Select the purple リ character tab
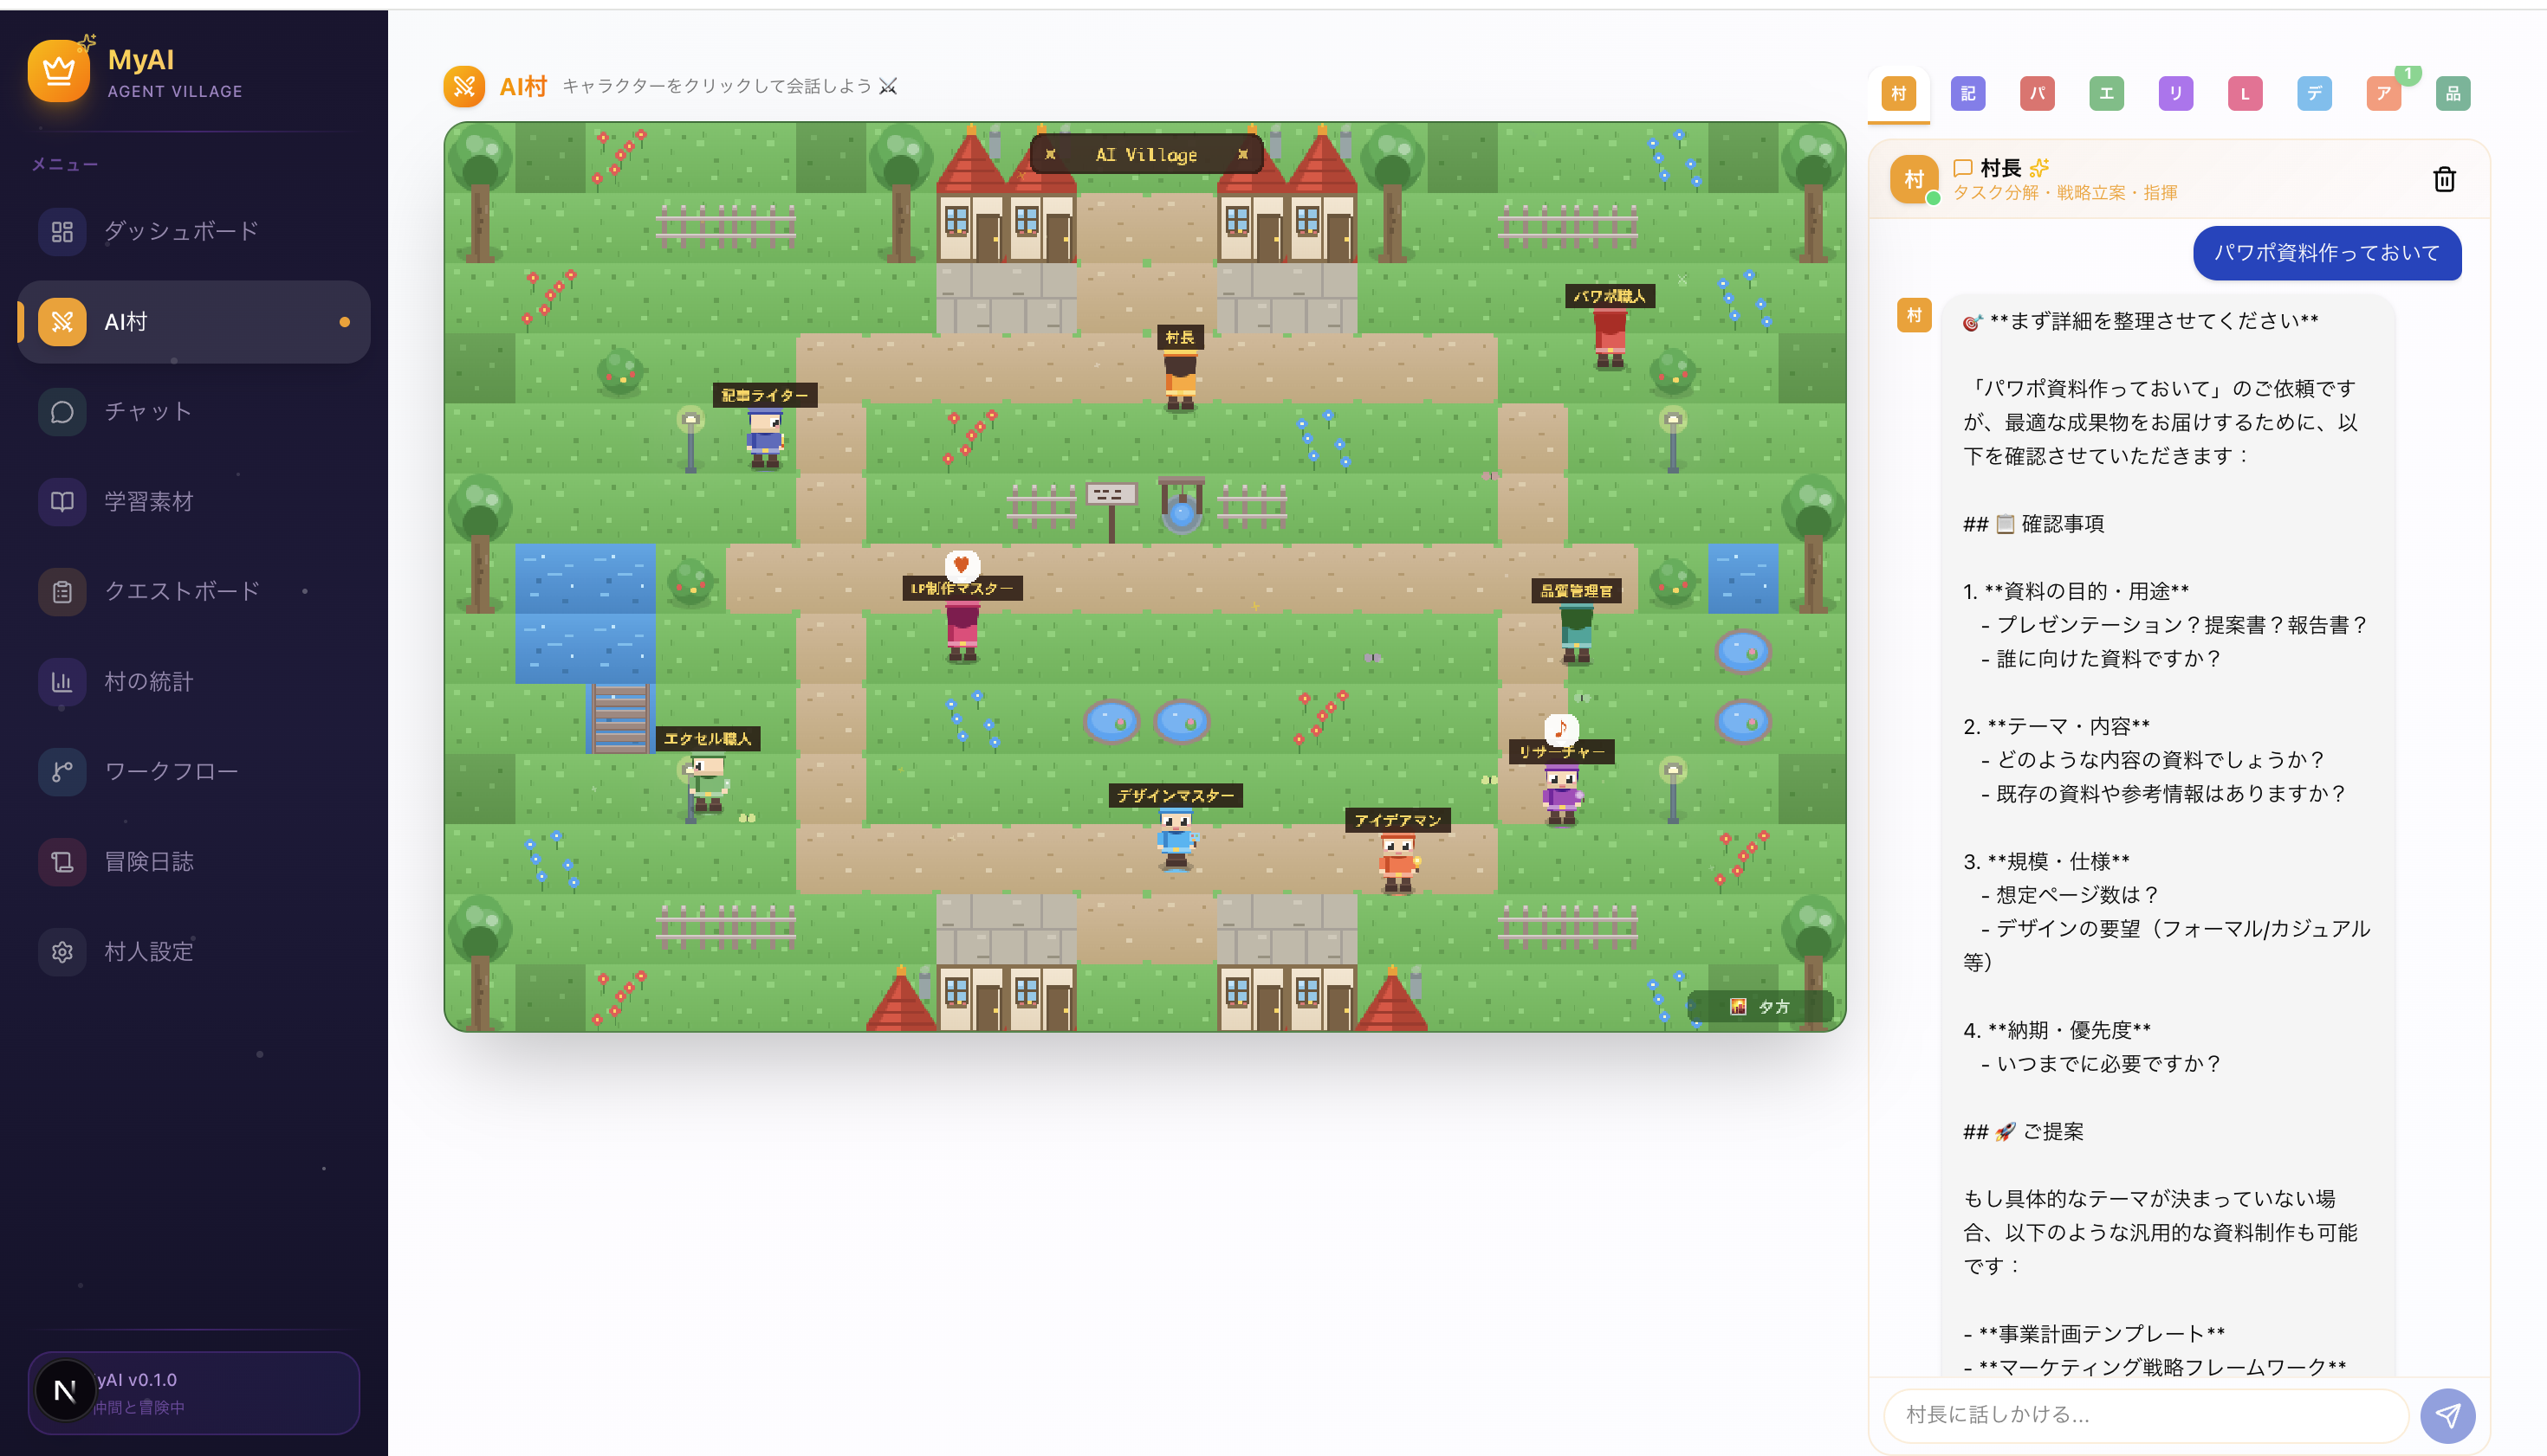The image size is (2547, 1456). tap(2175, 94)
